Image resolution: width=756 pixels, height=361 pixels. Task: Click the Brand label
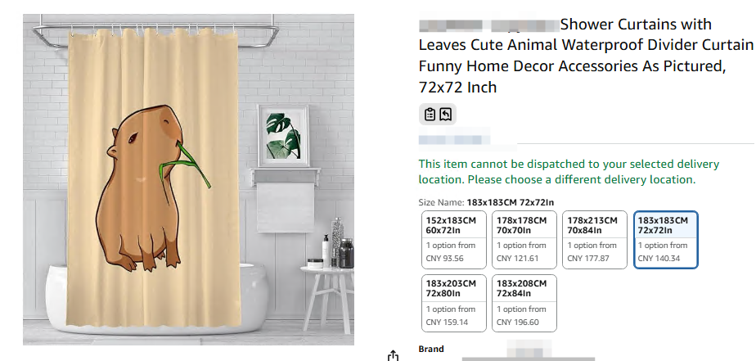(x=431, y=350)
